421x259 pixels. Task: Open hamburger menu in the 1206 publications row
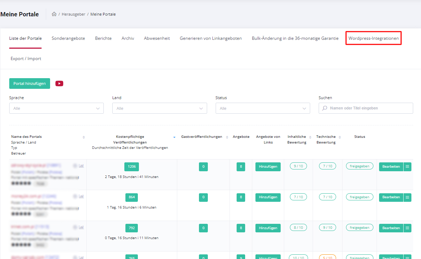point(407,167)
